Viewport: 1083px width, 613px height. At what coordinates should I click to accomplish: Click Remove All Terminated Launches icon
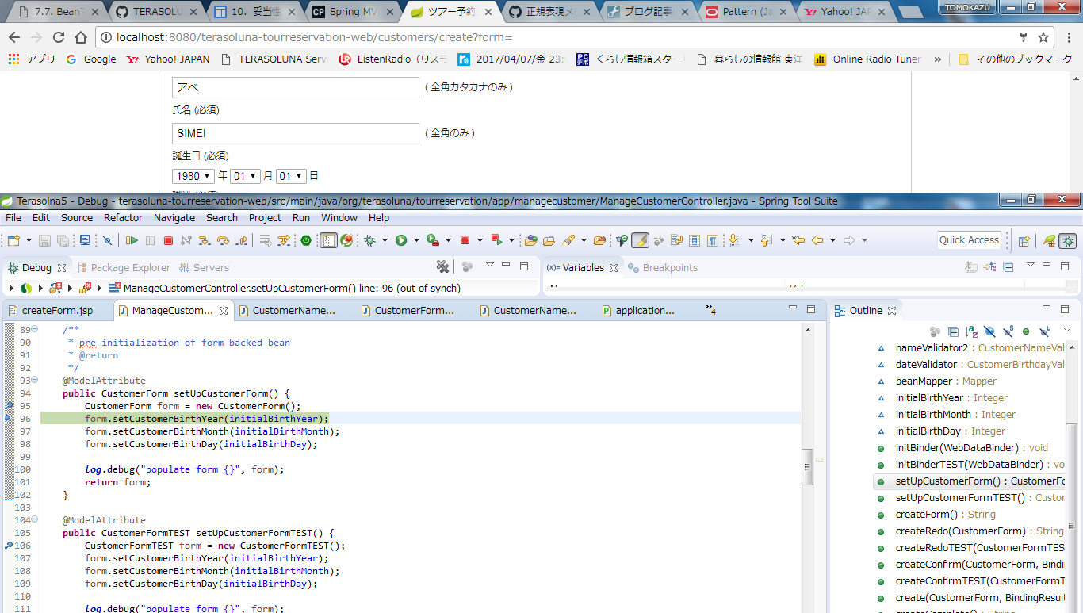pos(442,267)
